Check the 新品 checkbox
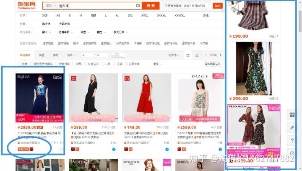The height and width of the screenshot is (171, 302). [74, 64]
